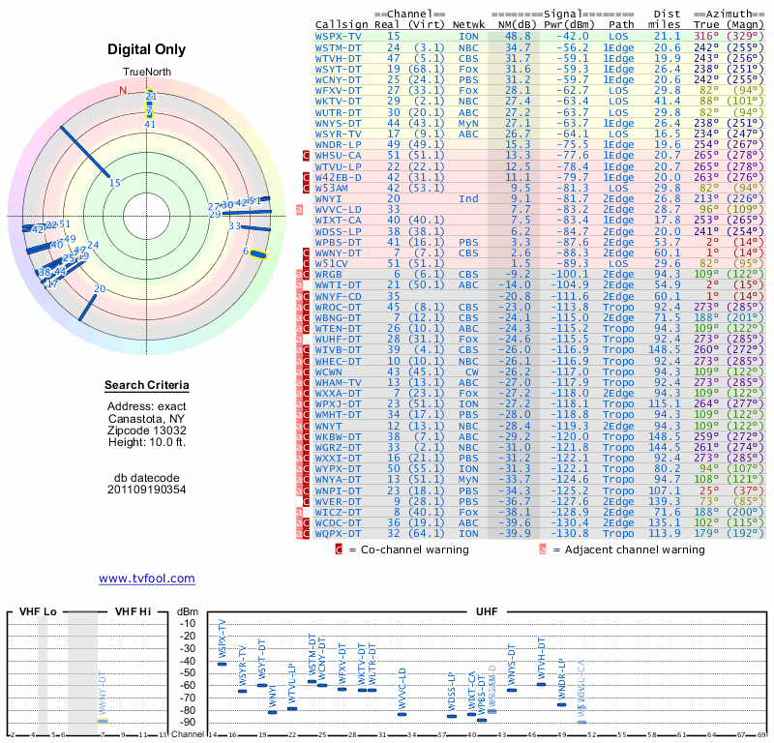Click the 'Canastota, NY' address text
Screen dimensions: 774x743
pos(147,419)
